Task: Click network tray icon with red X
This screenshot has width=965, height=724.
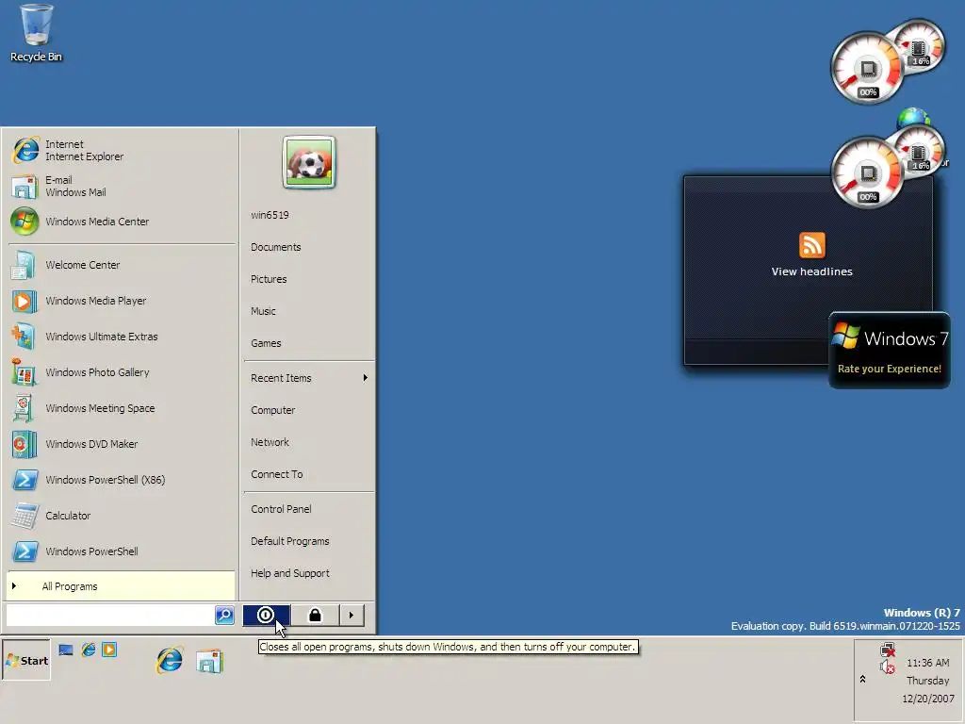Action: 888,650
